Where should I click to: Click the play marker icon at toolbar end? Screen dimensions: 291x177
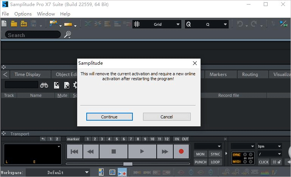(283, 24)
